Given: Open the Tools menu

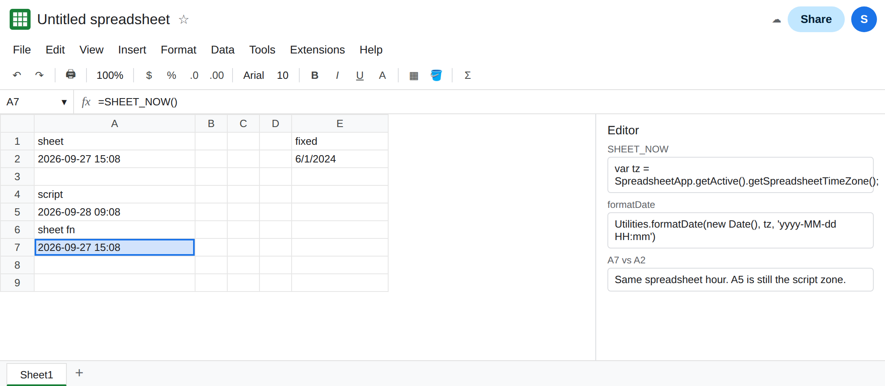Looking at the screenshot, I should pos(262,49).
